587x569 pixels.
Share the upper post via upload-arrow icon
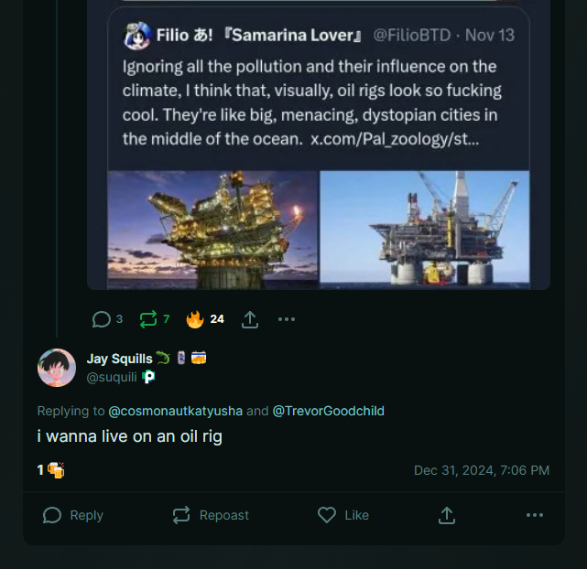click(x=250, y=319)
